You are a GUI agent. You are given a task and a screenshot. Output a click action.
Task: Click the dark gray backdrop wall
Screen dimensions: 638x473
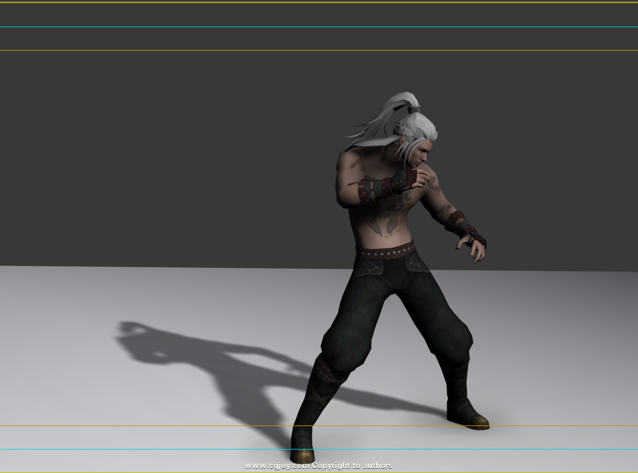click(154, 154)
